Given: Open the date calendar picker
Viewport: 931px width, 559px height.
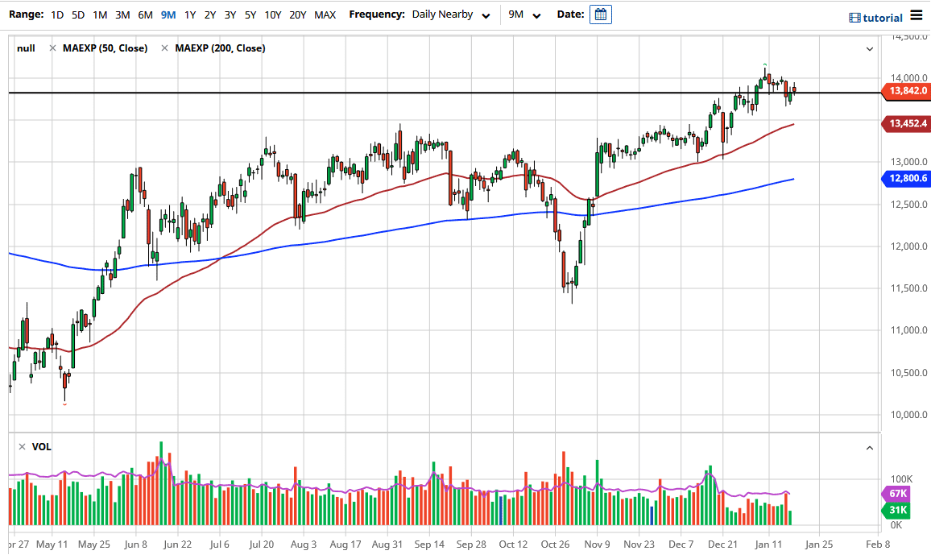Looking at the screenshot, I should click(600, 14).
